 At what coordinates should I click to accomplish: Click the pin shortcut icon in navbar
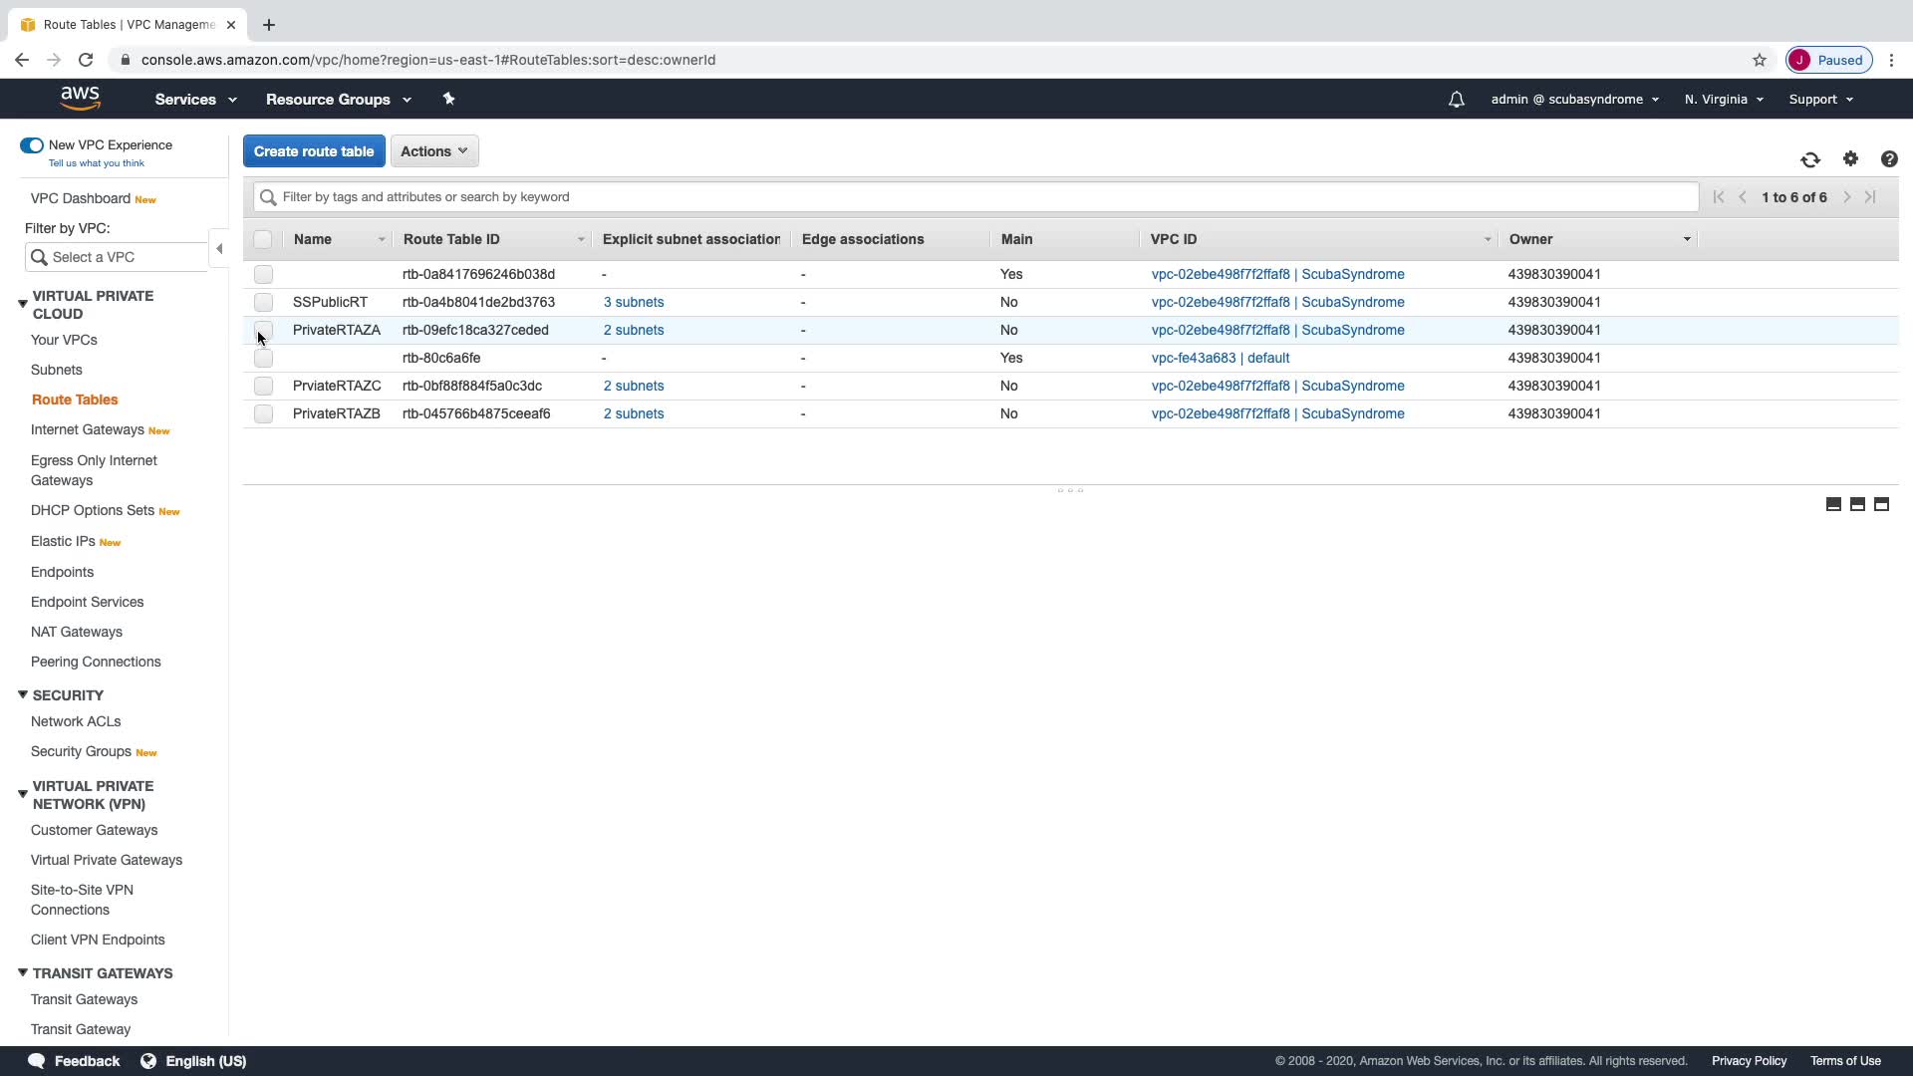click(x=448, y=99)
